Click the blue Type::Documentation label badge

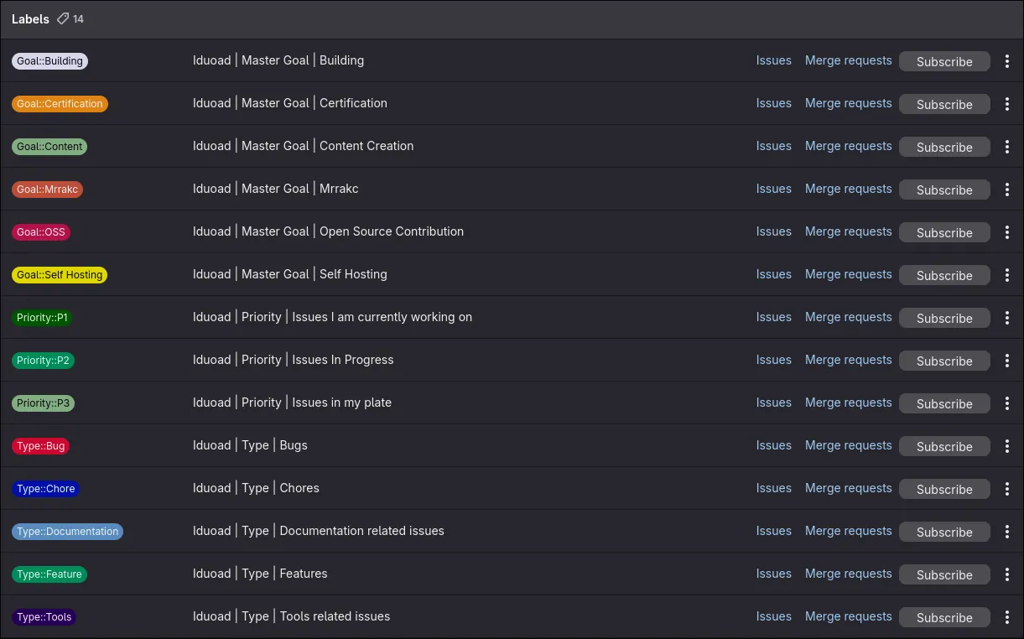pos(67,532)
